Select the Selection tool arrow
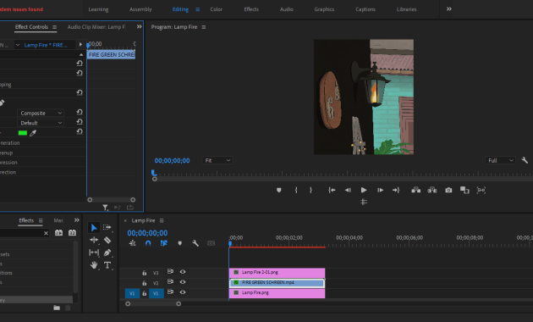 coord(94,227)
